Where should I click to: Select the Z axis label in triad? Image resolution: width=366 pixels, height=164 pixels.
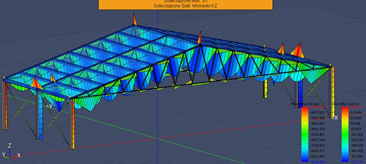[x=10, y=146]
